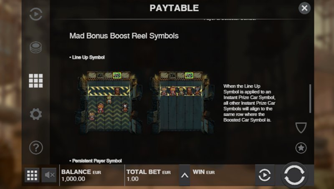Open the coin bet settings icon
Image resolution: width=334 pixels, height=189 pixels.
[x=36, y=47]
